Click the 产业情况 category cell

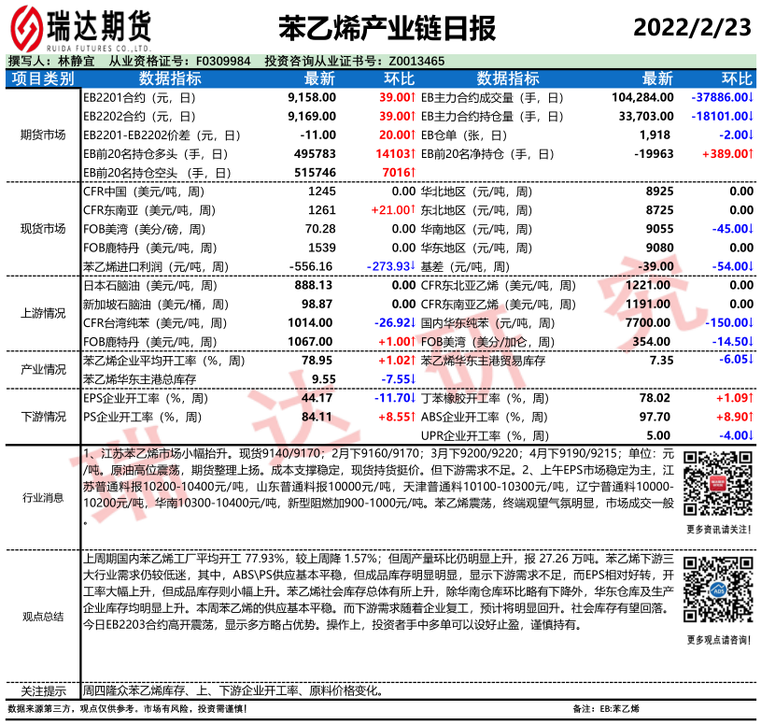42,370
